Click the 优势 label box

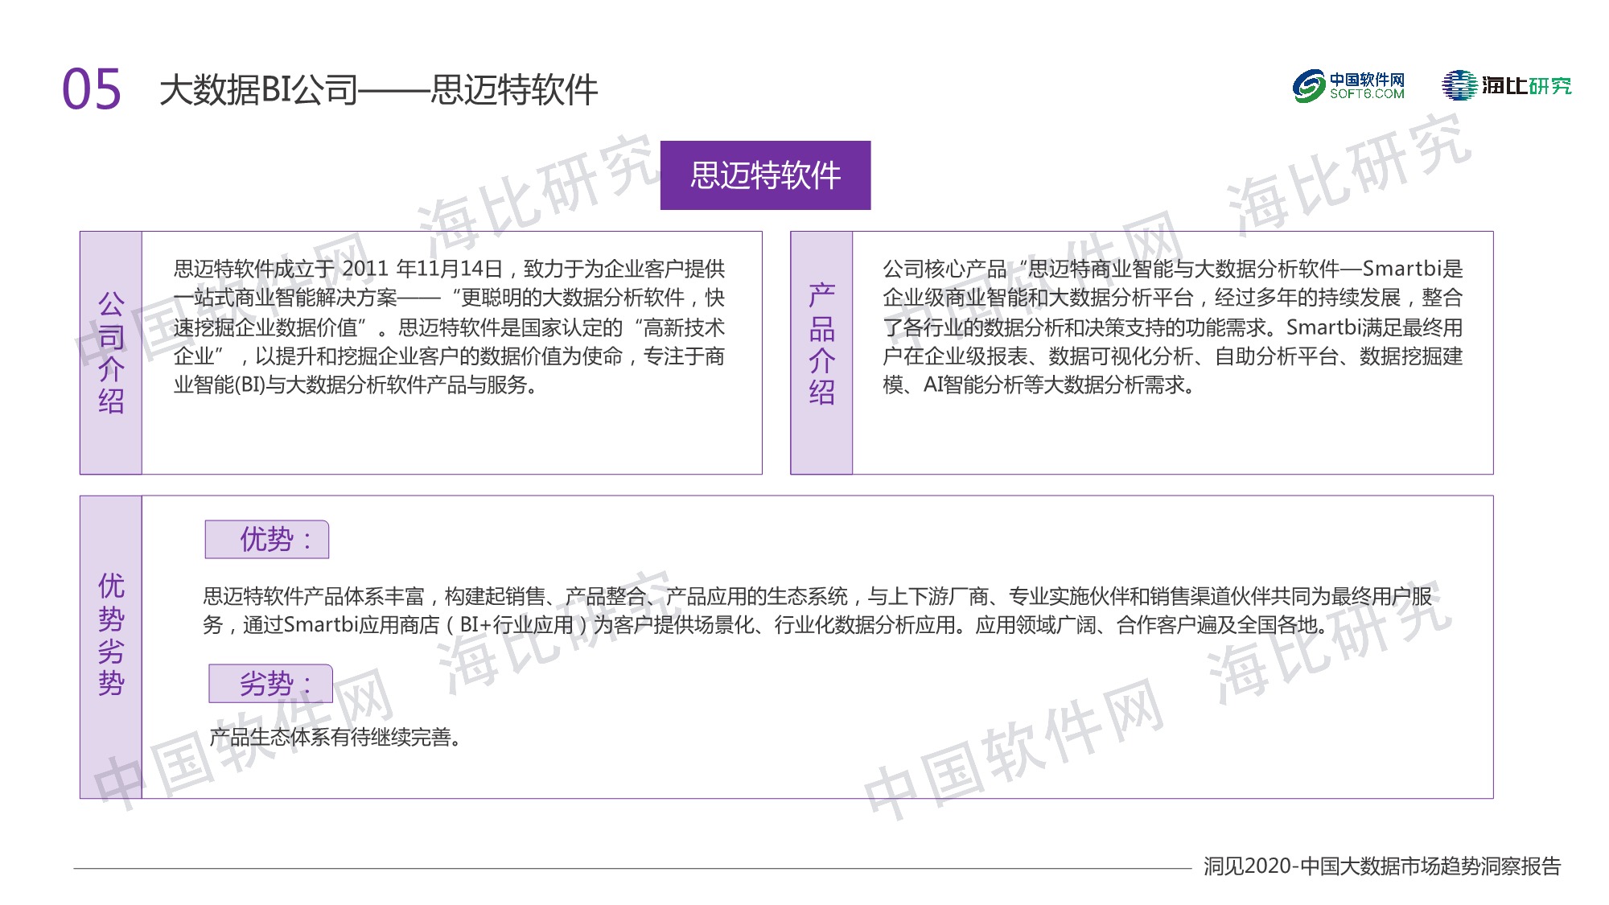click(x=269, y=540)
